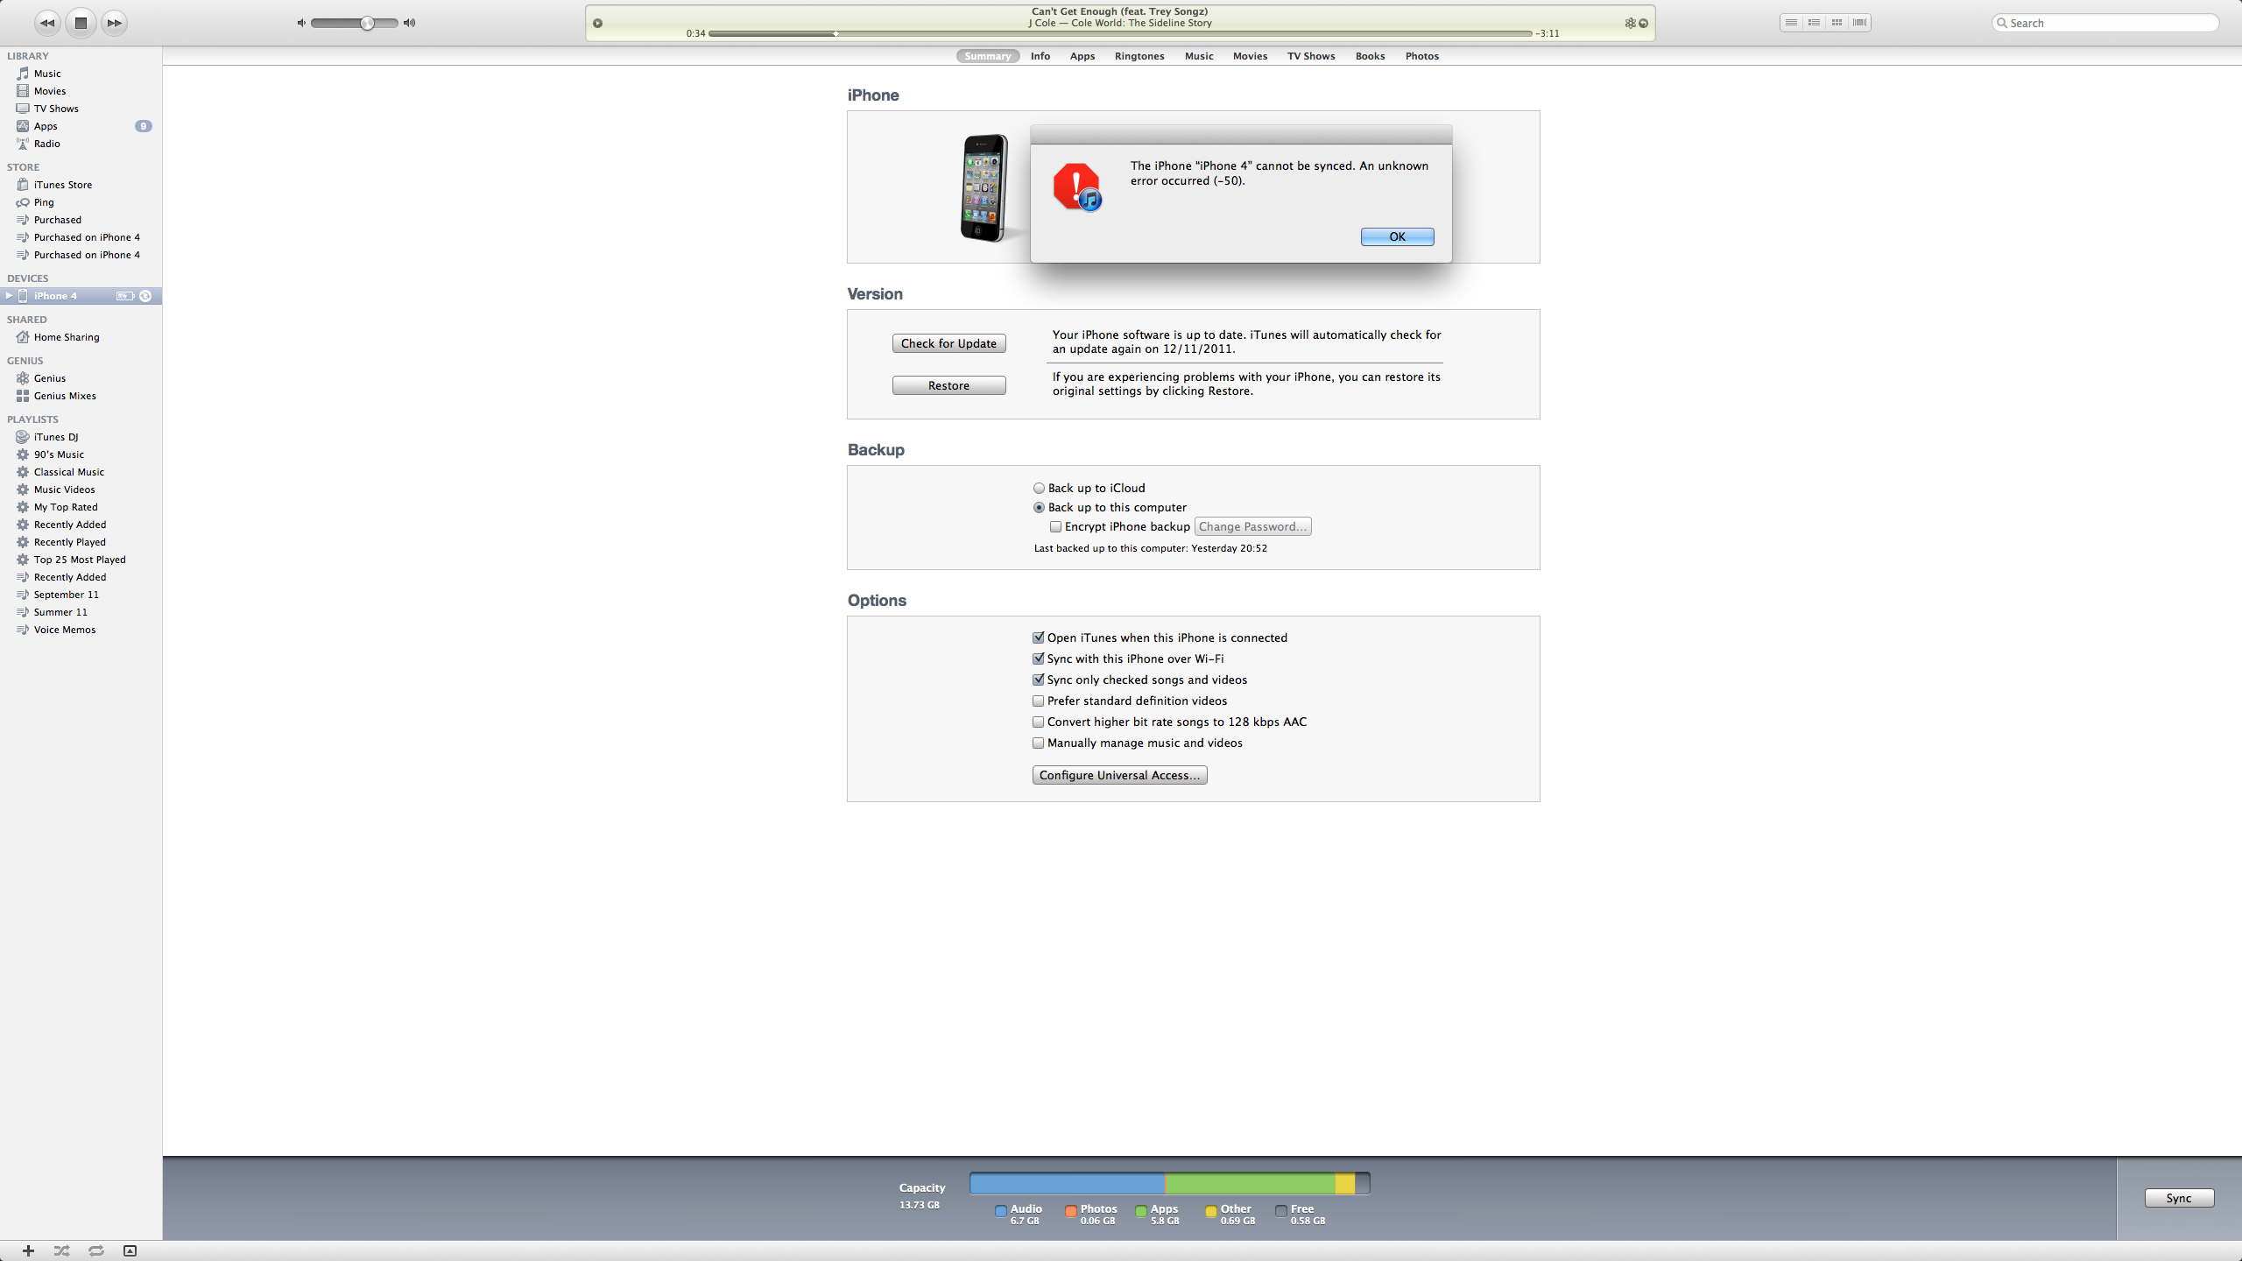Click the battery icon on iPhone 4 row

pyautogui.click(x=125, y=296)
